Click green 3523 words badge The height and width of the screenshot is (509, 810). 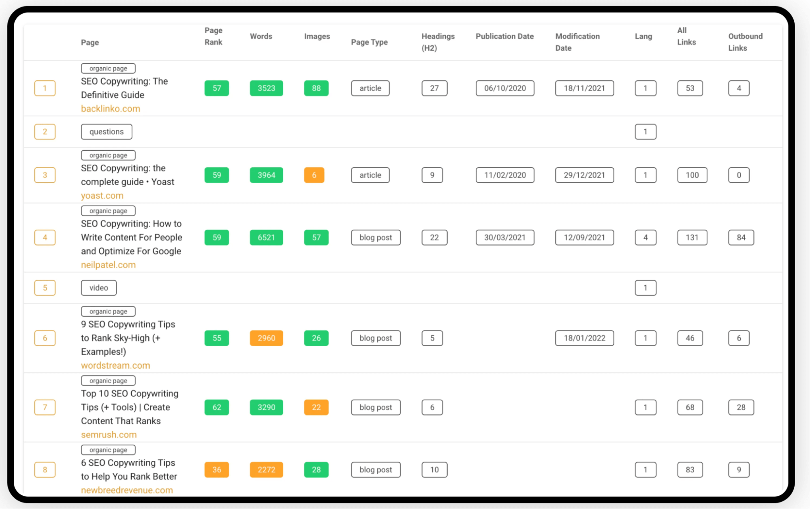click(266, 88)
